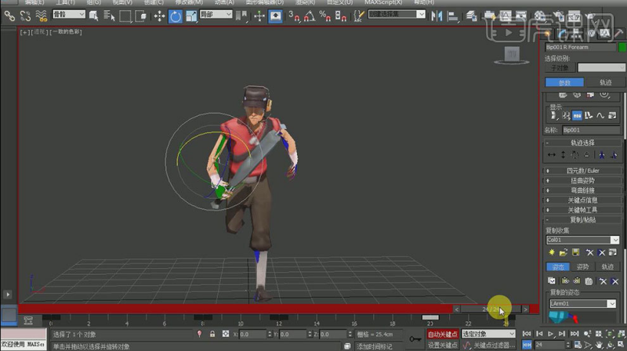627x351 pixels.
Task: Click the Select and Manipulate icon
Action: pos(259,16)
